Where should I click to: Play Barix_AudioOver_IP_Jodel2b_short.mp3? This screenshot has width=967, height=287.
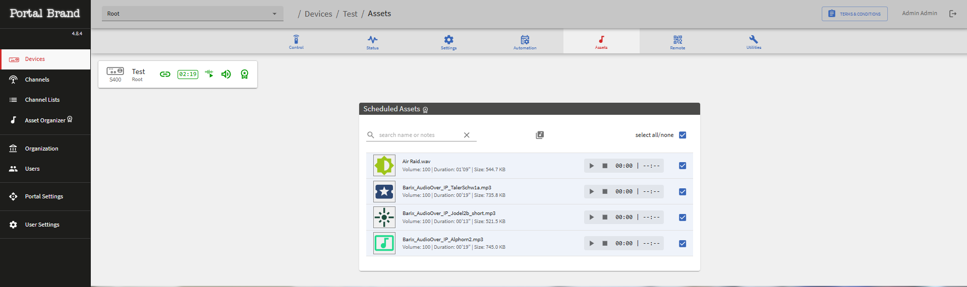[x=592, y=217]
